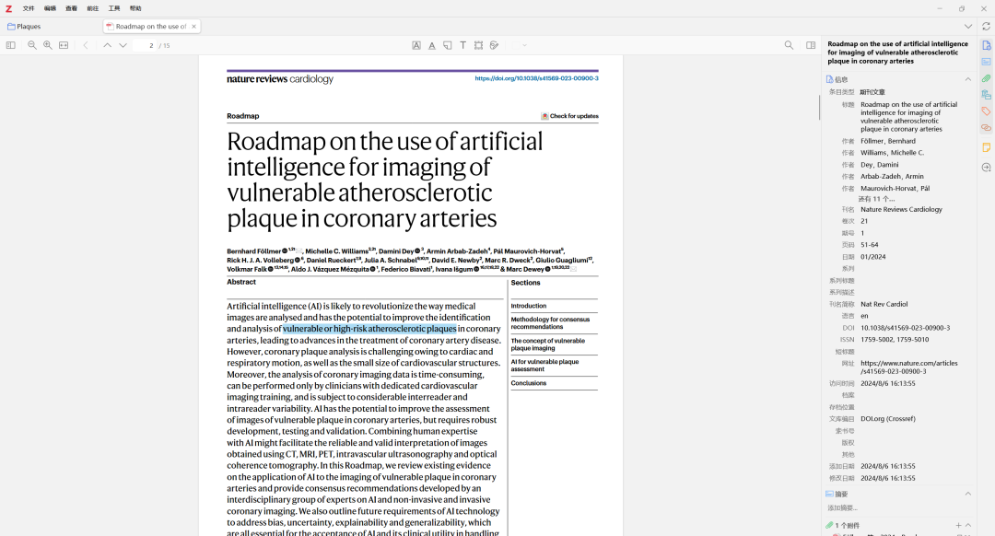The image size is (995, 536).
Task: Select the draw/ink tool
Action: (495, 45)
